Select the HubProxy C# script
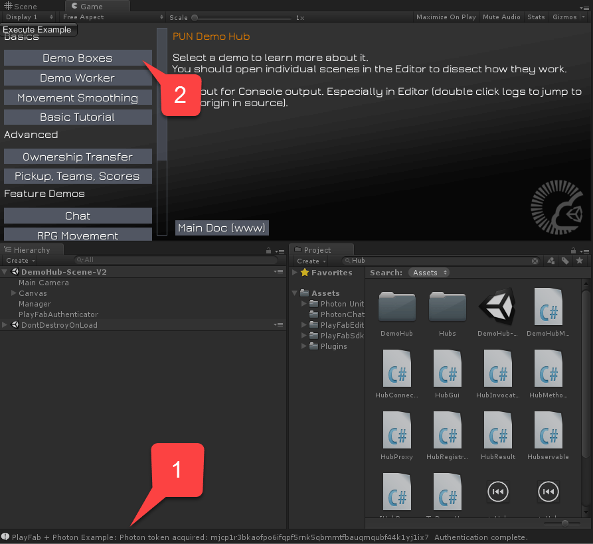Viewport: 593px width, 544px height. pyautogui.click(x=396, y=431)
